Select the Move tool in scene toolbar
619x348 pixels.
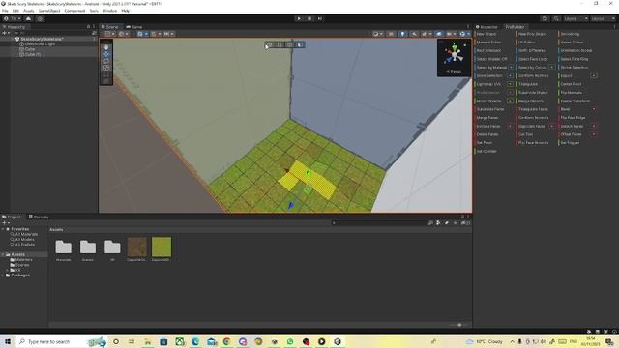[106, 54]
